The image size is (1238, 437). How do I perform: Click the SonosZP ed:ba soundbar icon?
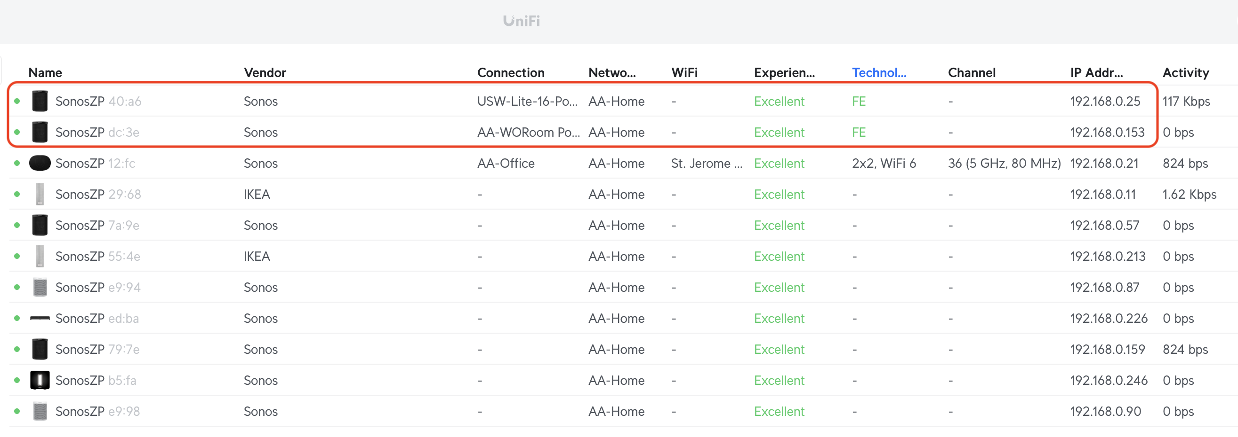pyautogui.click(x=40, y=318)
